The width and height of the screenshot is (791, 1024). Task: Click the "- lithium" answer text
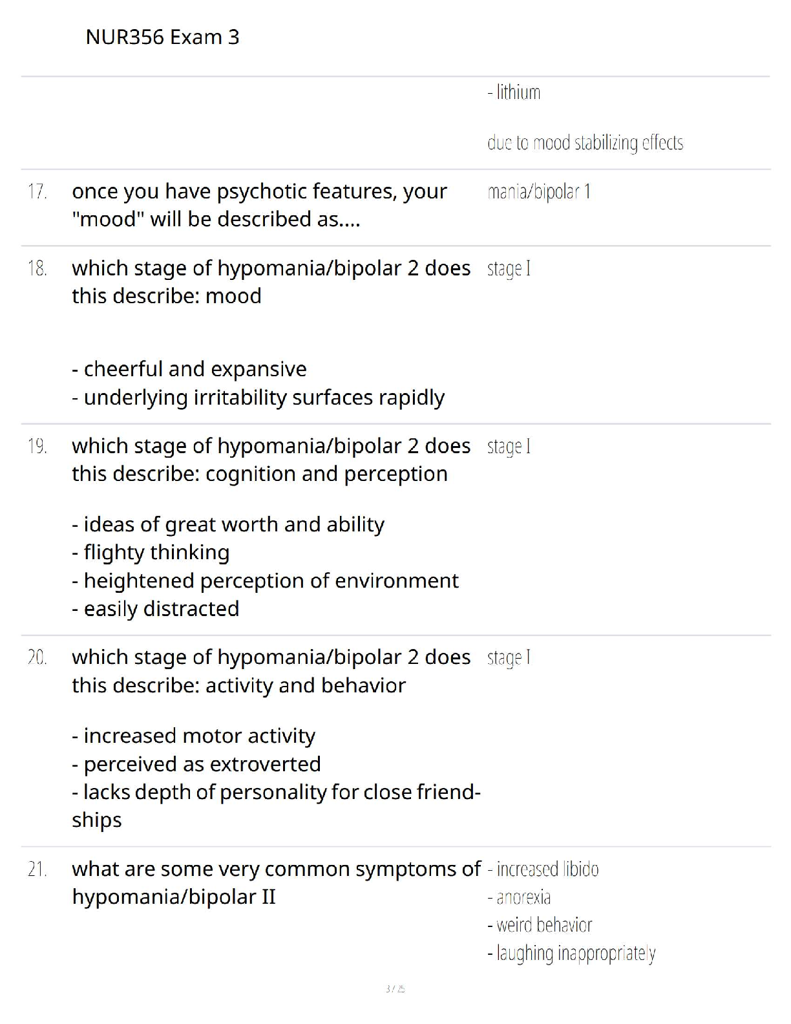514,92
